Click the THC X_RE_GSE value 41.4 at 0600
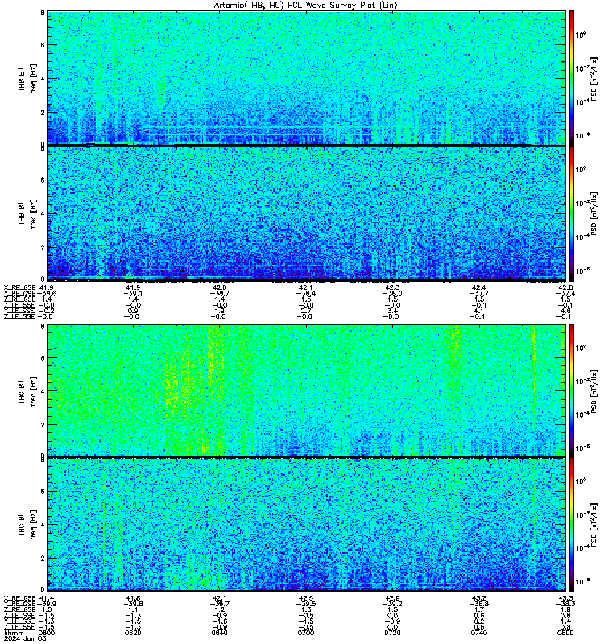This screenshot has width=604, height=644. click(45, 598)
